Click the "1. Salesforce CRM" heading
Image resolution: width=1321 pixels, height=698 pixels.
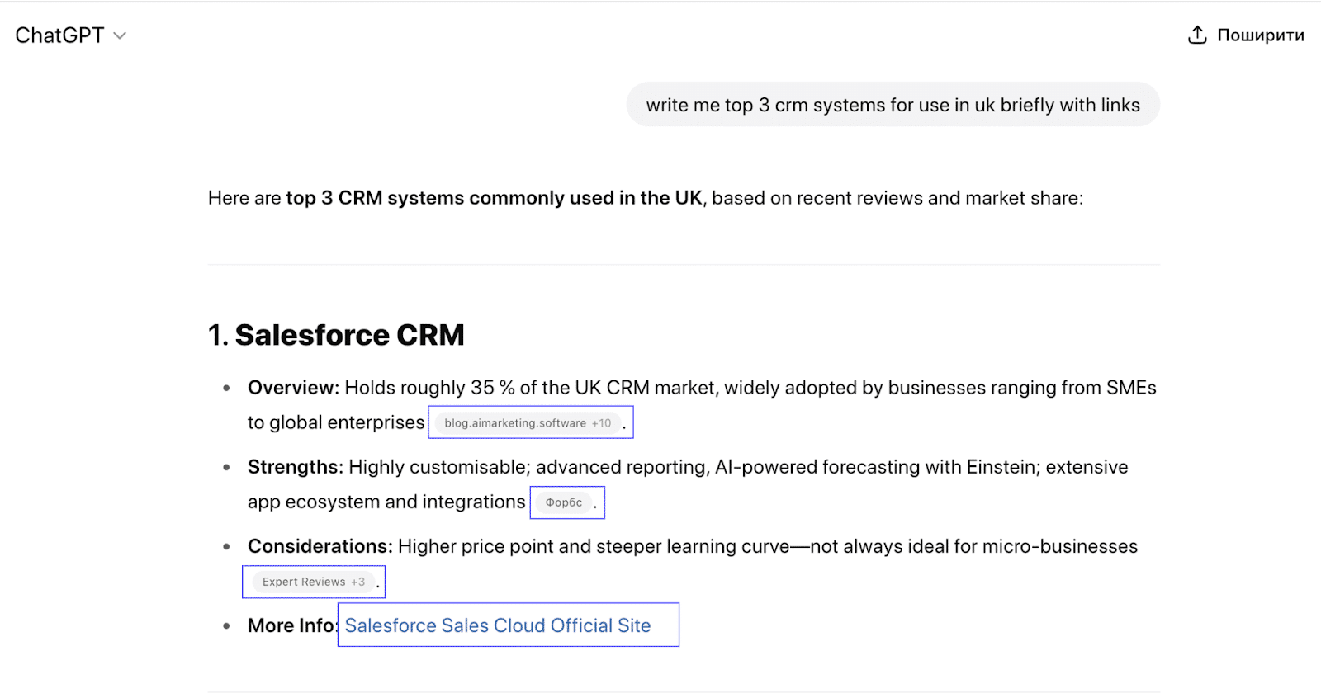(x=336, y=335)
